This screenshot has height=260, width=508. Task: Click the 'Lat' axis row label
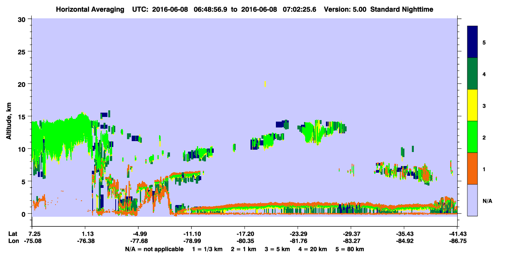(13, 234)
